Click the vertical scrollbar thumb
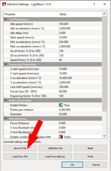The image size is (111, 171). click(104, 64)
